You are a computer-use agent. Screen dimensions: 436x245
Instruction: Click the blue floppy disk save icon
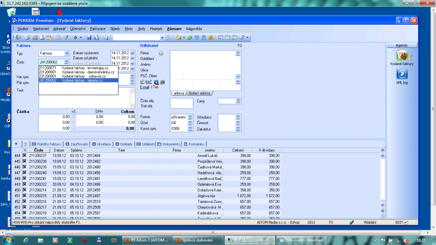[89, 38]
